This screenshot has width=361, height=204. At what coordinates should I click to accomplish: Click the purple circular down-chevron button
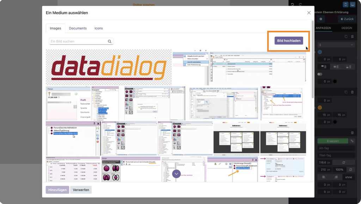pos(176,174)
